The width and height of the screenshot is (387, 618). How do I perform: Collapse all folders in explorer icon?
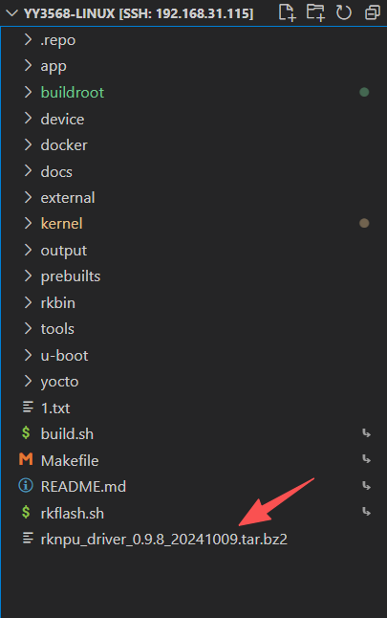click(372, 13)
